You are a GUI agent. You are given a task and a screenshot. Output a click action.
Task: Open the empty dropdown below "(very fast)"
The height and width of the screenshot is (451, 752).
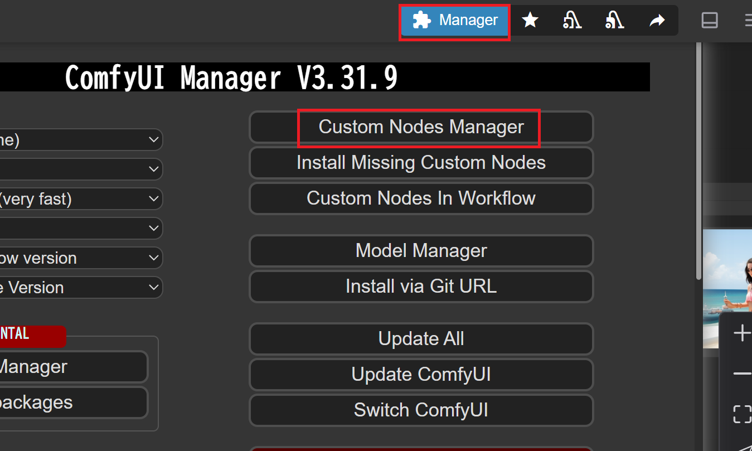pos(81,229)
